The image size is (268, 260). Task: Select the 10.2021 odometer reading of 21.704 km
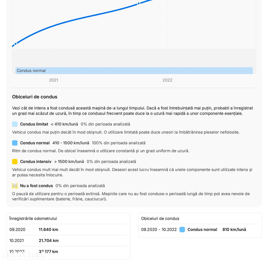point(49,240)
